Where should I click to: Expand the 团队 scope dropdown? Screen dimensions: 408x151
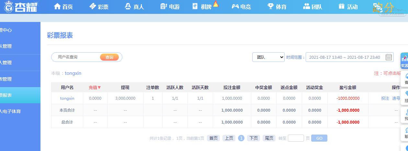click(268, 57)
